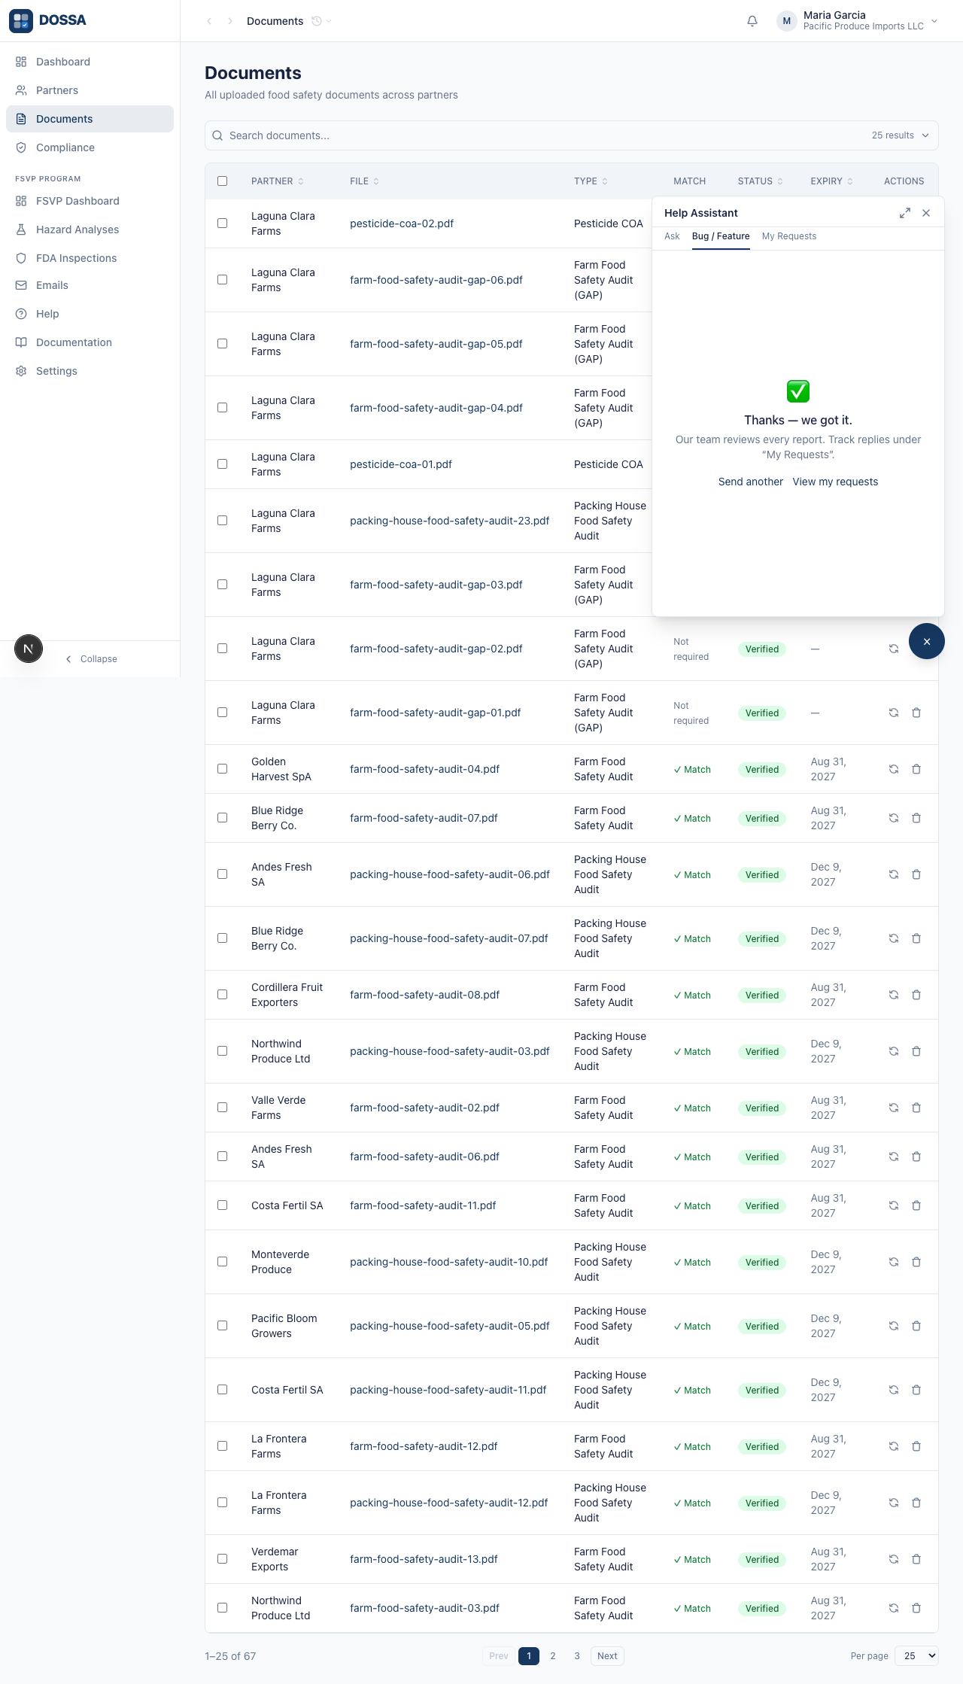Tick the pesticide-coa-01.pdf row checkbox

[222, 464]
